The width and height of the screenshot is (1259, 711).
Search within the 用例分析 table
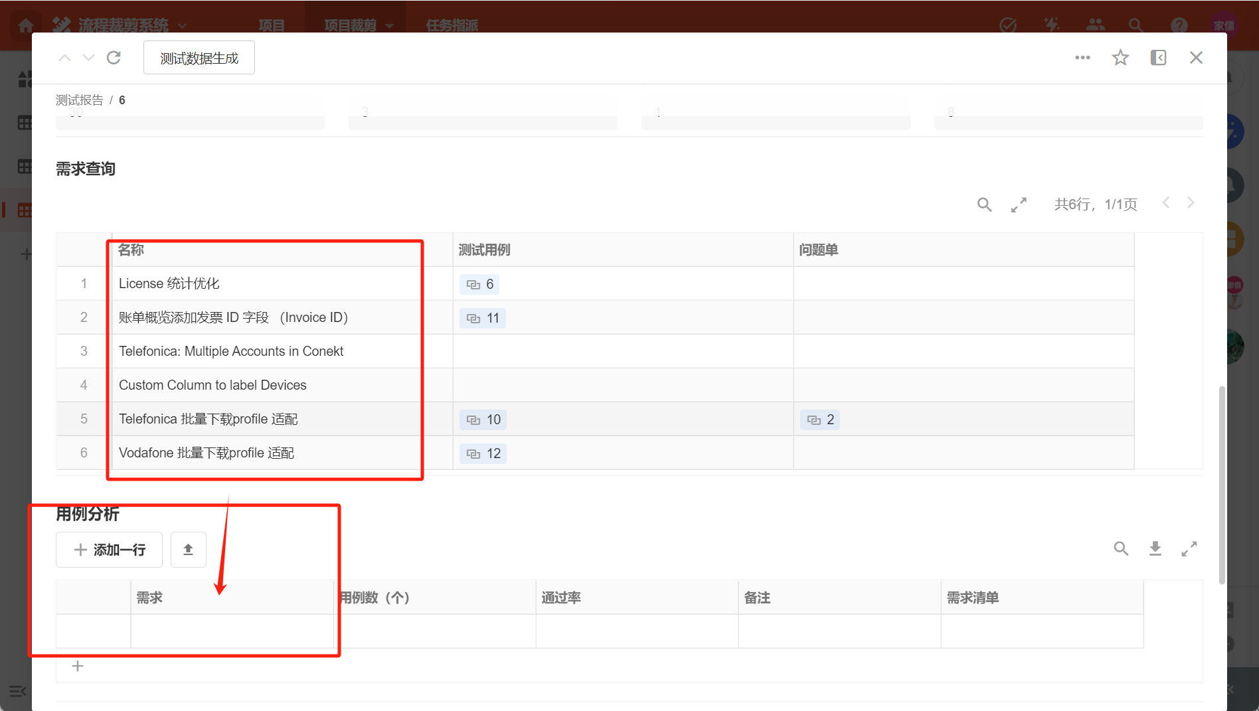tap(1121, 548)
